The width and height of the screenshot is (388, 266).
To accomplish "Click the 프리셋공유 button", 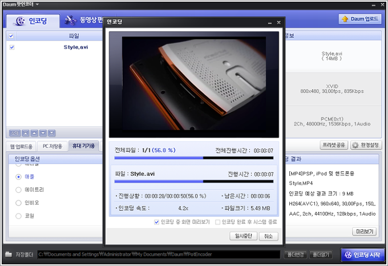I will pos(334,145).
